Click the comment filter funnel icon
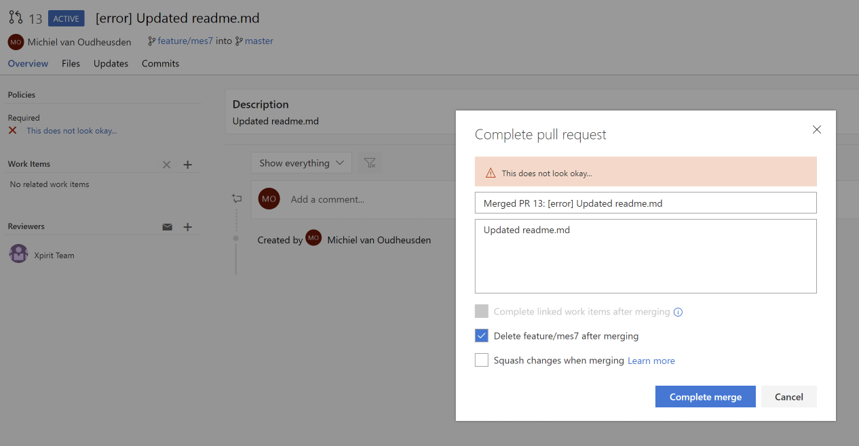859x446 pixels. click(x=370, y=163)
